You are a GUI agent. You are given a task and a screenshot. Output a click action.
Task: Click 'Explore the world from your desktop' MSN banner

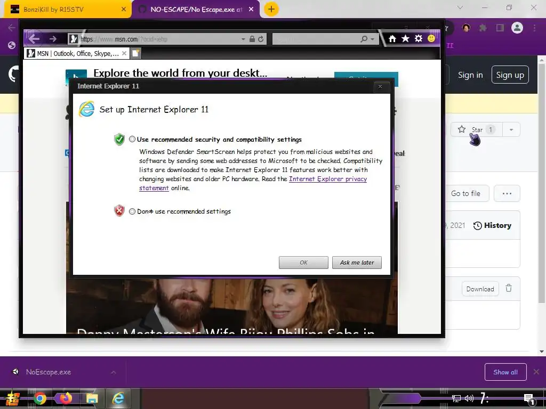click(x=180, y=72)
